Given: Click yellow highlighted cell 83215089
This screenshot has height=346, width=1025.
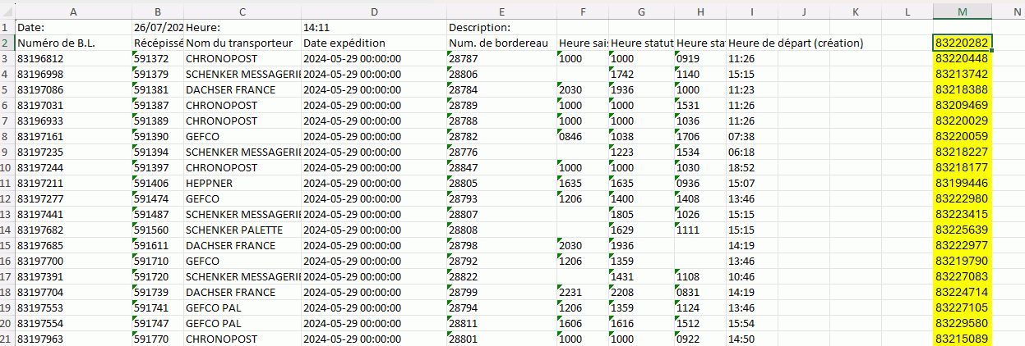Looking at the screenshot, I should (x=962, y=339).
